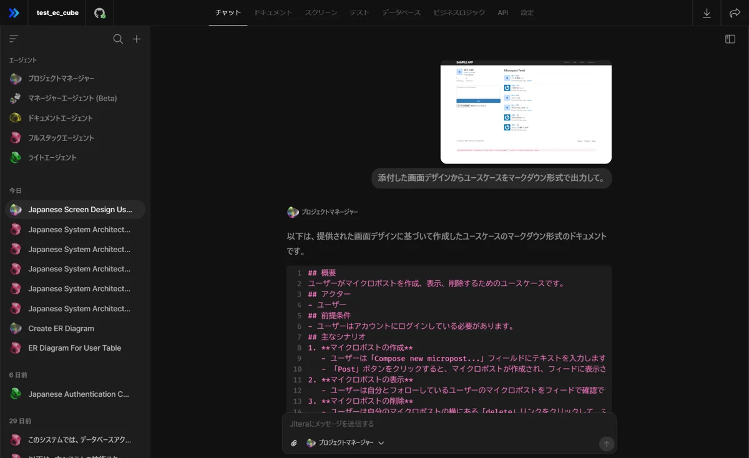Open chat search magnifier icon
Viewport: 749px width, 458px height.
click(118, 39)
